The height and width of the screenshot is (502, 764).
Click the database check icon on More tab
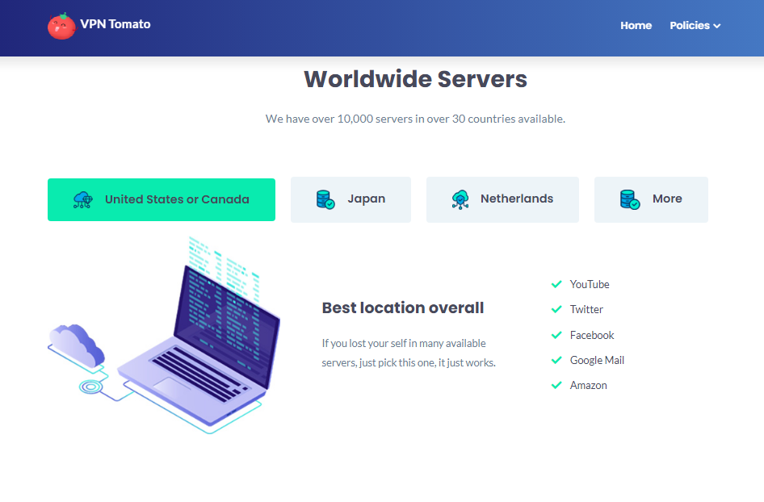(x=629, y=199)
